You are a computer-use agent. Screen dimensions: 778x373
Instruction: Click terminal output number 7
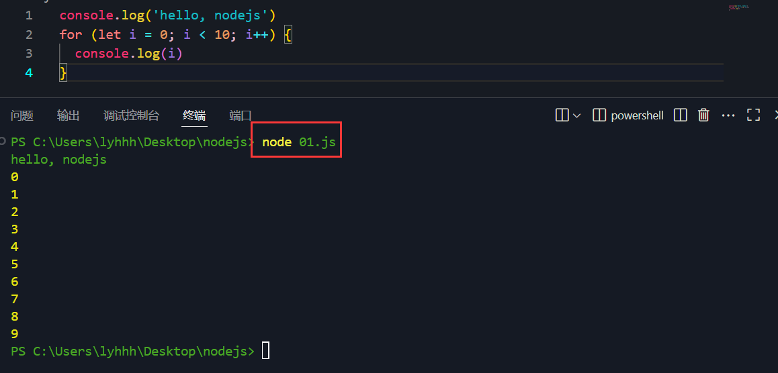(14, 299)
